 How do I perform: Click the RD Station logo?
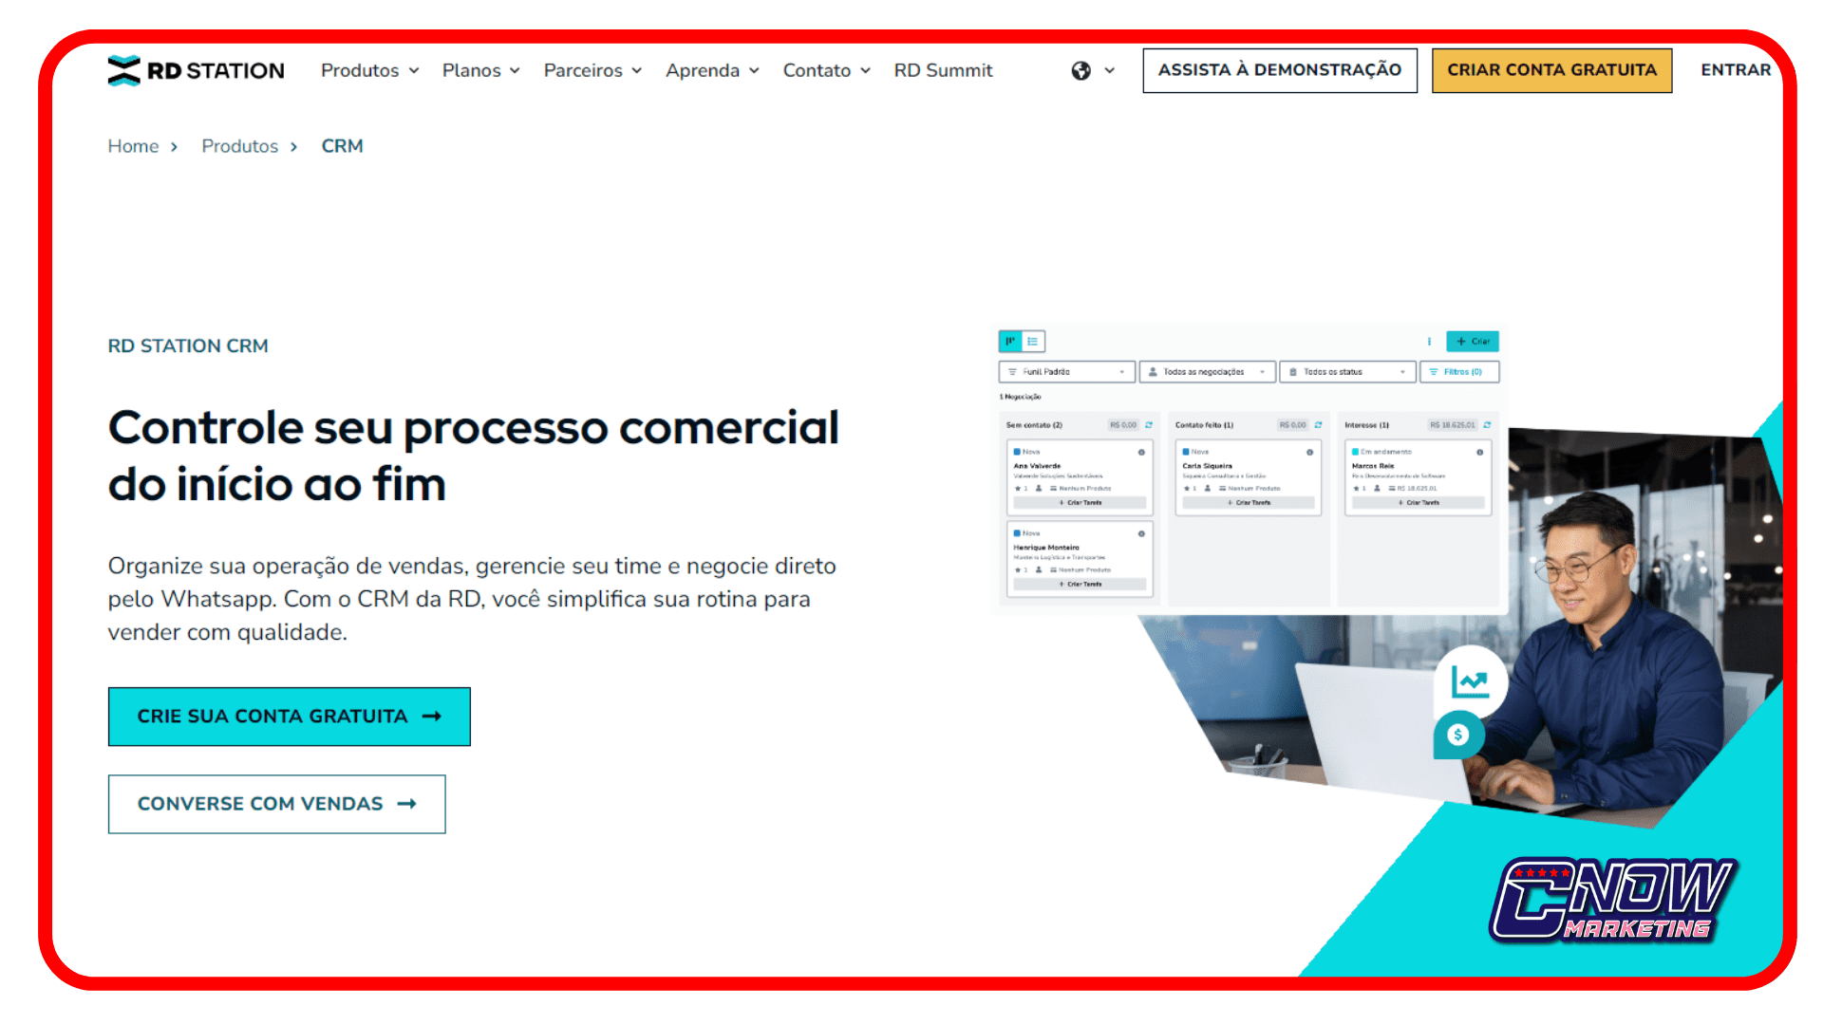(197, 70)
